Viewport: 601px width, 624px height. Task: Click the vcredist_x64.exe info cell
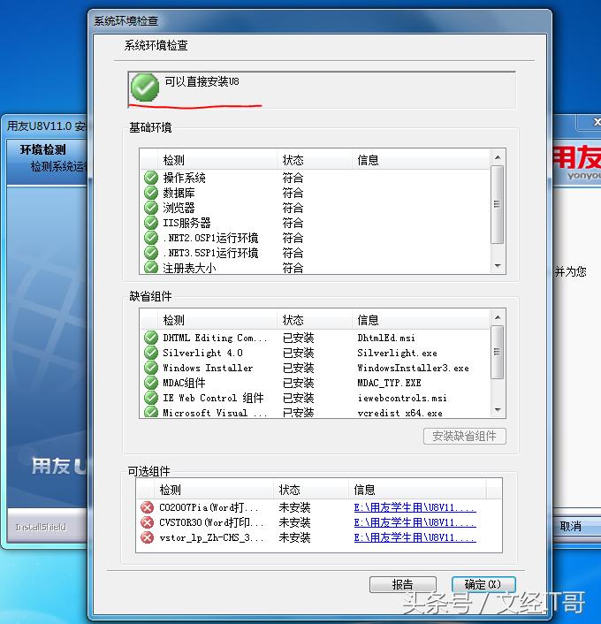399,413
